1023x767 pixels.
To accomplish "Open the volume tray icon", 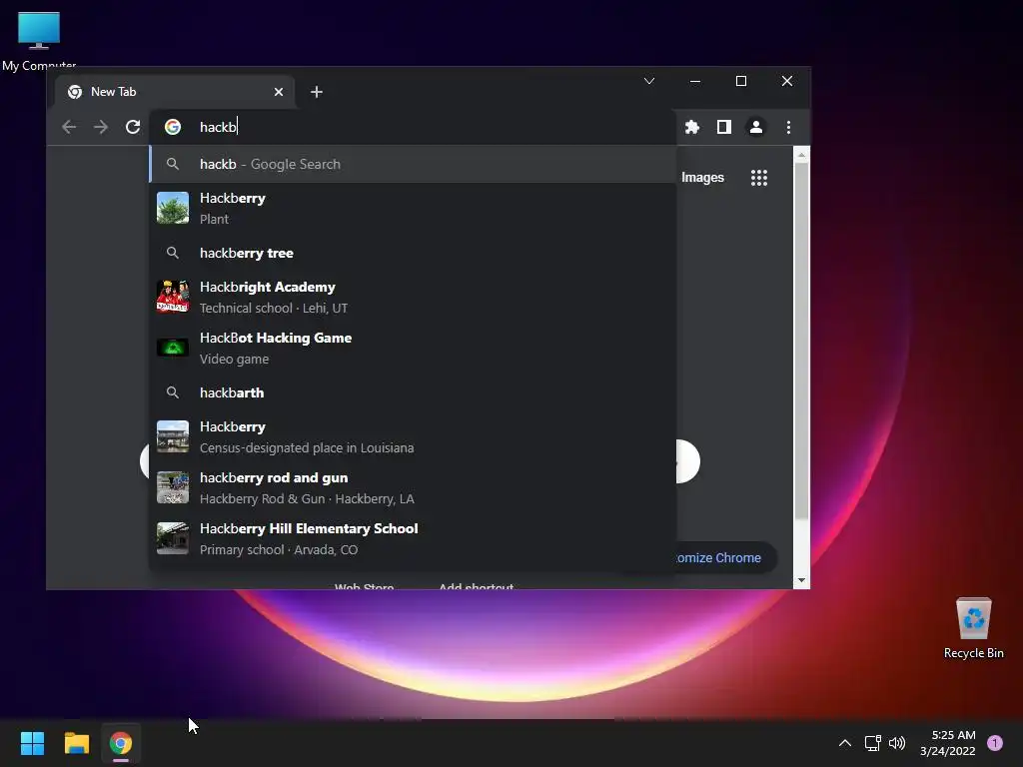I will click(x=897, y=743).
